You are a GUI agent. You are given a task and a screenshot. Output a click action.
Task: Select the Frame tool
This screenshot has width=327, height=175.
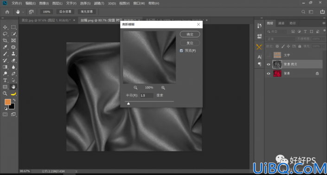[13, 41]
